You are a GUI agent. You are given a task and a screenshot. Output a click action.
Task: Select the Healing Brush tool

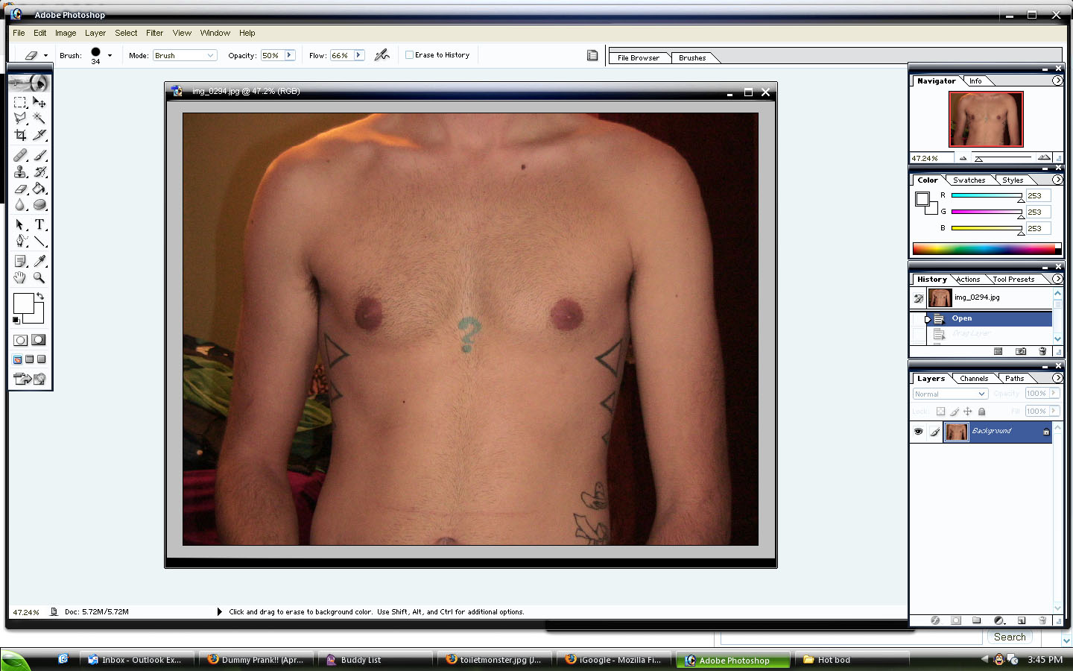pos(20,155)
